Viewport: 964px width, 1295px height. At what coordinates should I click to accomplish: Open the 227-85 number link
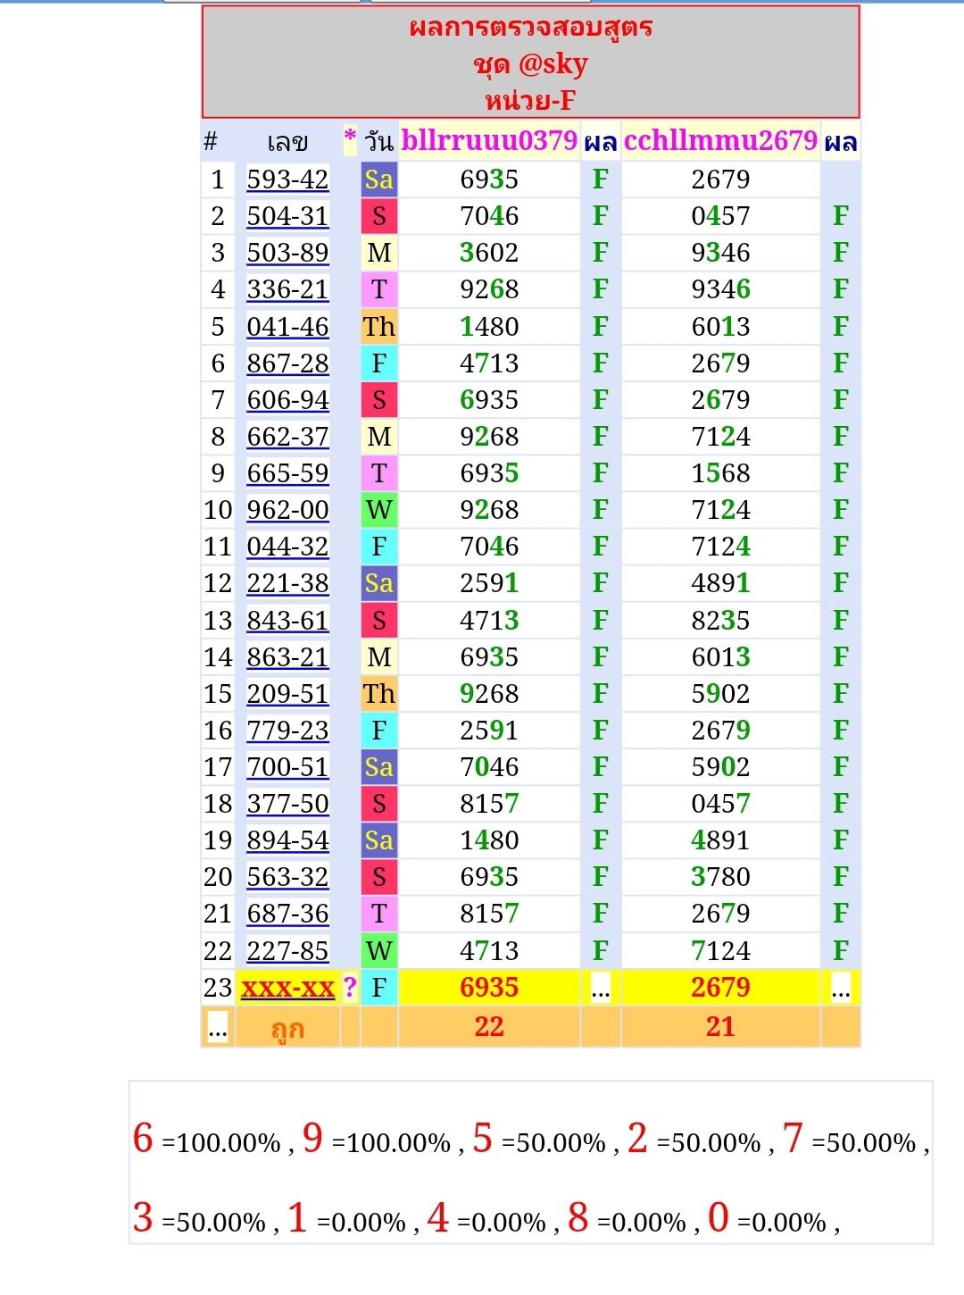pyautogui.click(x=287, y=951)
